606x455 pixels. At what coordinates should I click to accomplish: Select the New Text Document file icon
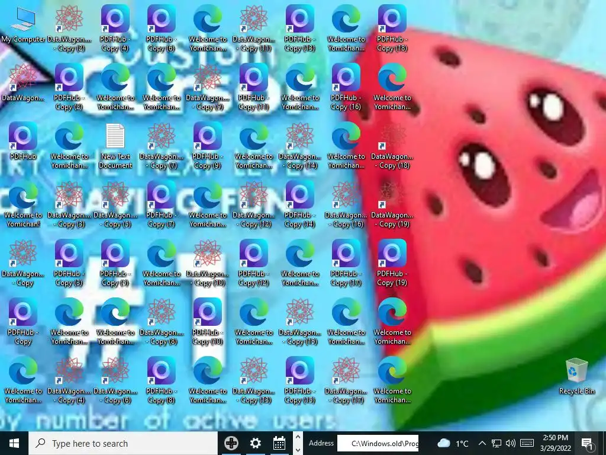115,146
